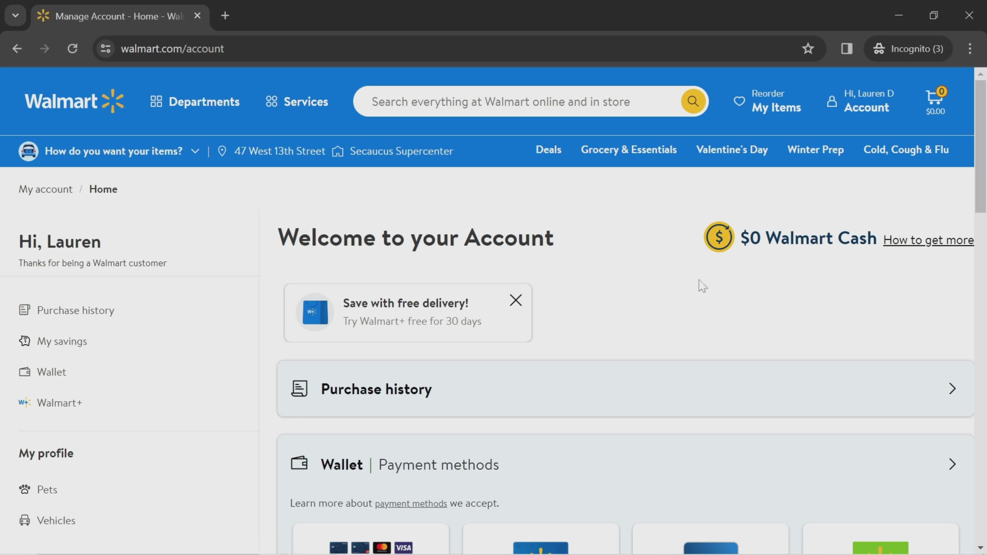Expand the Wallet Payment methods chevron
The image size is (987, 555).
952,464
